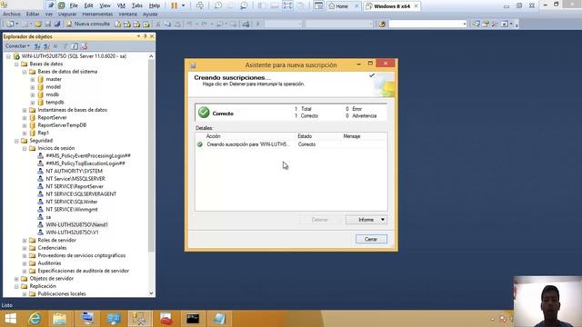Image resolution: width=582 pixels, height=327 pixels.
Task: Collapse the Bases de datos node
Action: tap(16, 64)
